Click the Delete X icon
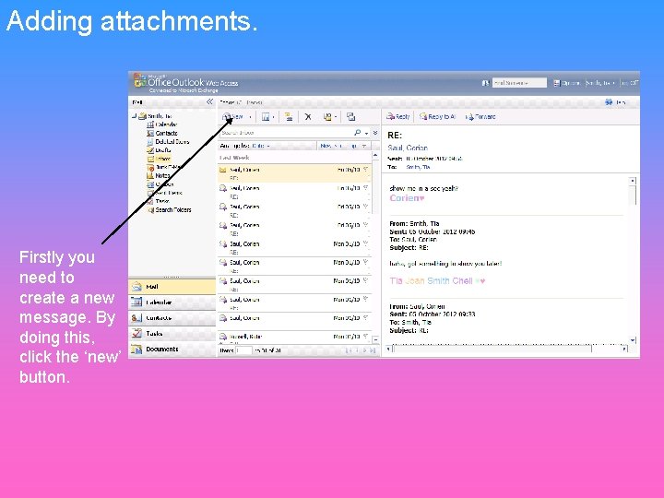The height and width of the screenshot is (498, 664). click(308, 117)
